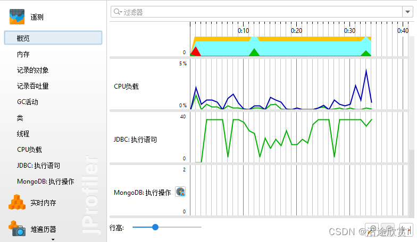The image size is (417, 242).
Task: Click the 5 % axis label of CPU chart
Action: (x=183, y=64)
